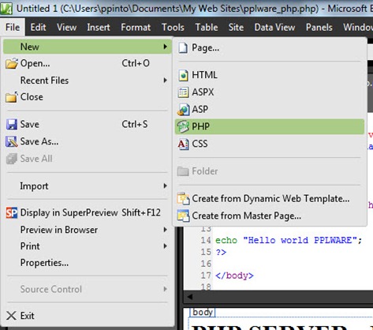This screenshot has width=373, height=330.
Task: Create a new HTML file
Action: pyautogui.click(x=270, y=75)
